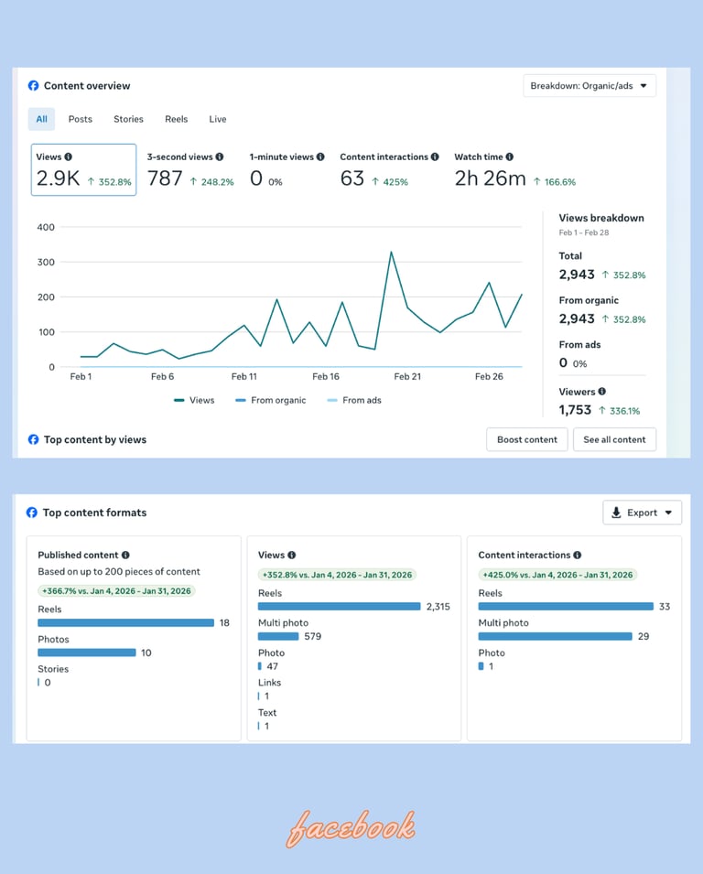Viewport: 703px width, 874px height.
Task: Open Breakdown: Organic/ads dropdown
Action: [589, 86]
